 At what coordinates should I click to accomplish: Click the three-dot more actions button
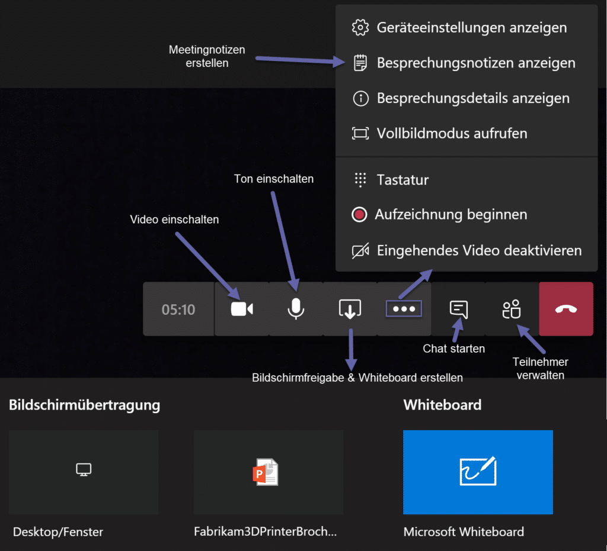404,309
